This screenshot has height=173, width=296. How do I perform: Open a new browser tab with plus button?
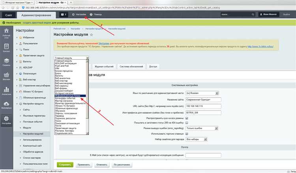(71, 2)
